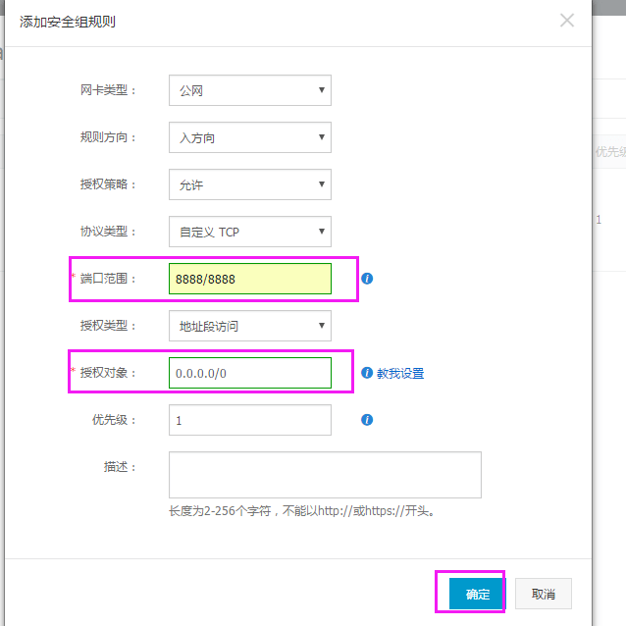Viewport: 626px width, 626px height.
Task: Click the 添加安全组规则 dialog title
Action: (x=68, y=21)
